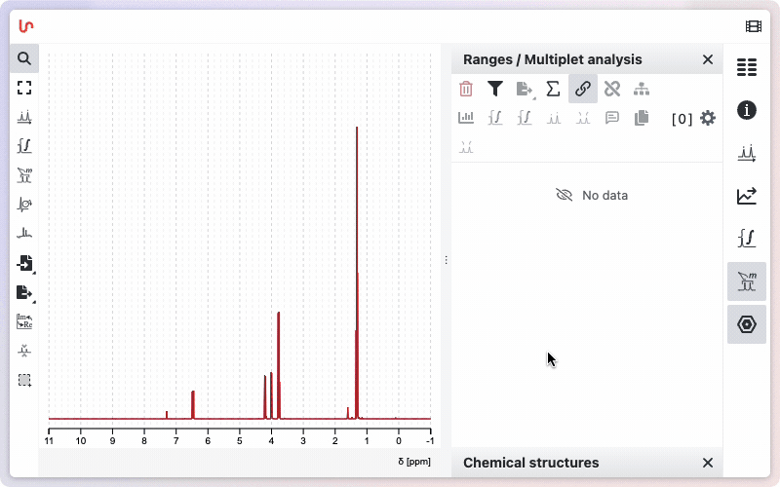Toggle the real/imaginary spectrum display
This screenshot has width=780, height=487.
point(24,321)
